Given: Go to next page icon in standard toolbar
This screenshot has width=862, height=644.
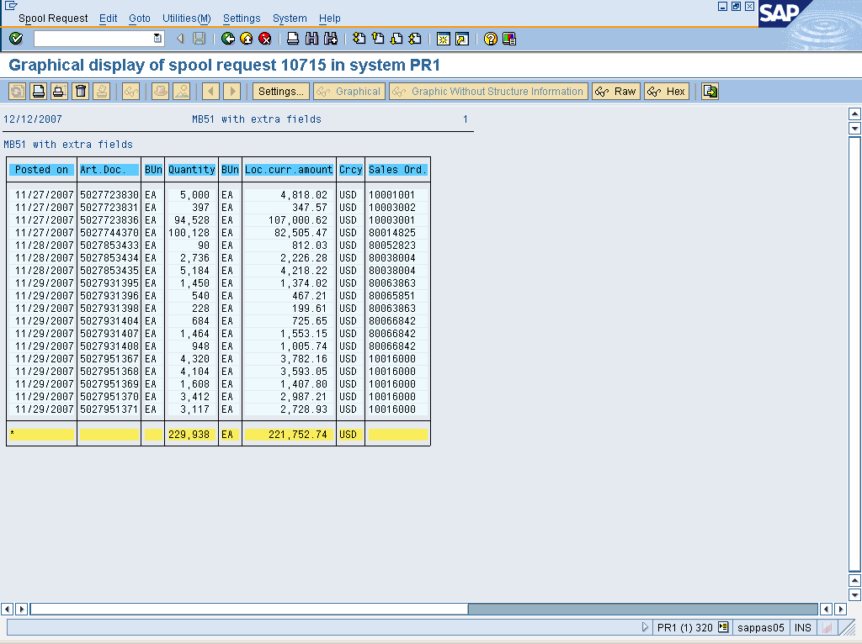Looking at the screenshot, I should pyautogui.click(x=396, y=39).
